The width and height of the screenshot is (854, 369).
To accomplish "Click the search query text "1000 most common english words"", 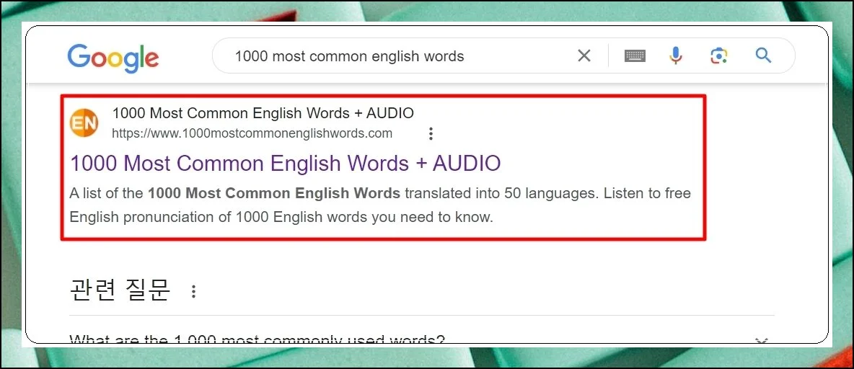I will tap(349, 56).
